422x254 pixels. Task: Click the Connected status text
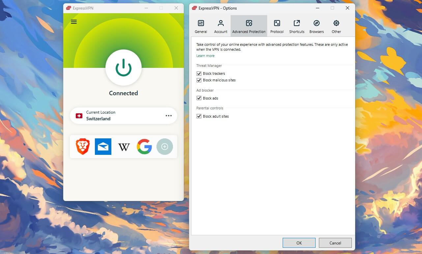click(x=124, y=93)
